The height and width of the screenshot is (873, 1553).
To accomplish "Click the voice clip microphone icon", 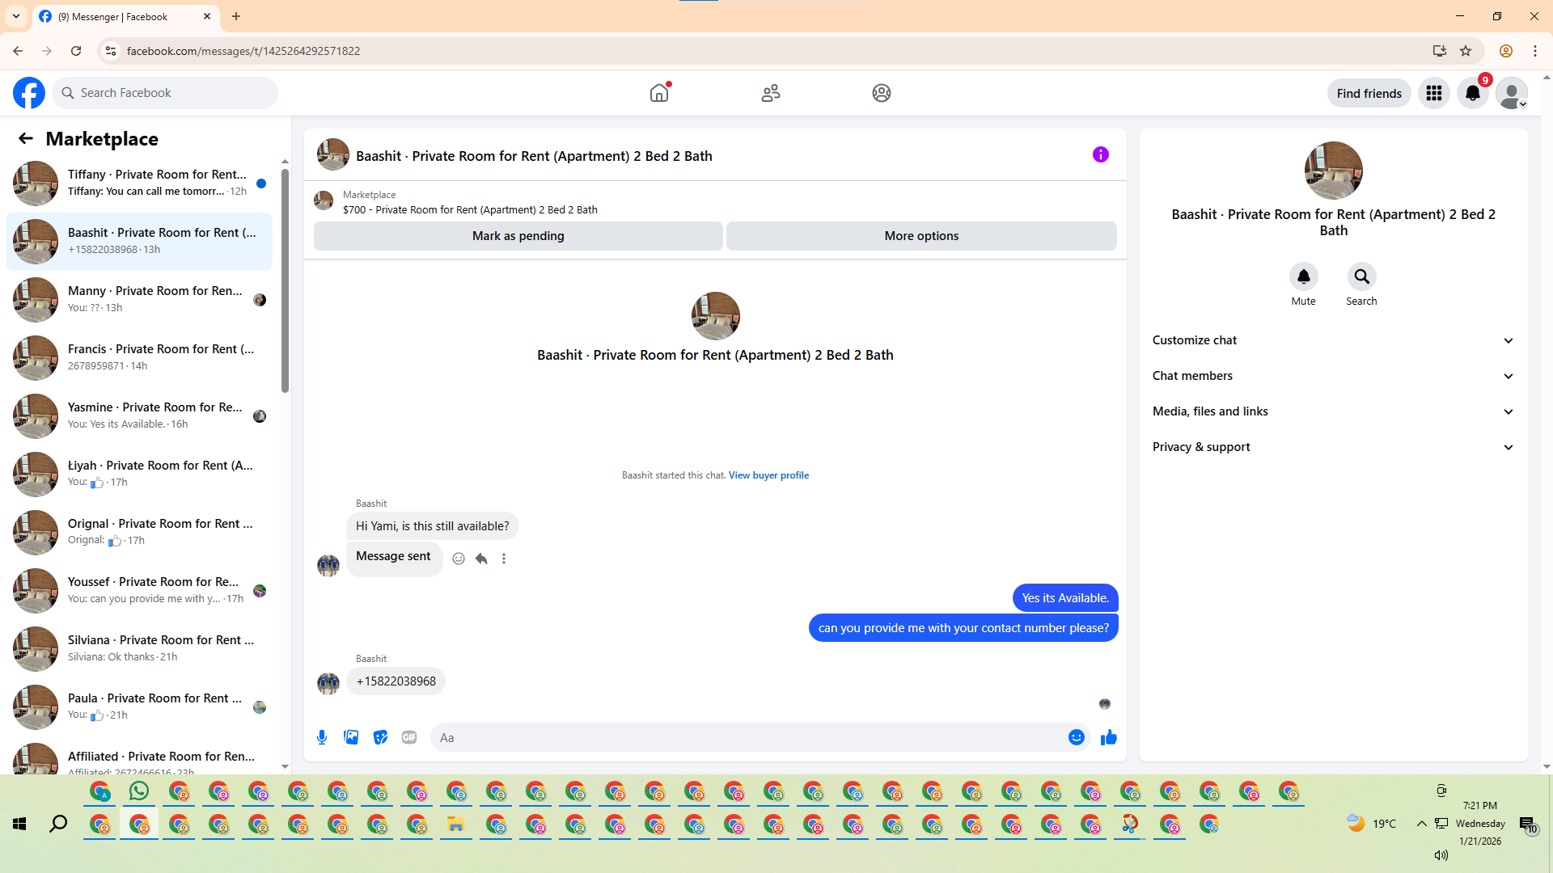I will [x=322, y=737].
